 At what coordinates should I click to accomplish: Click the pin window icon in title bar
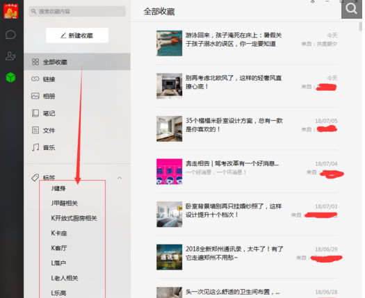[313, 2]
